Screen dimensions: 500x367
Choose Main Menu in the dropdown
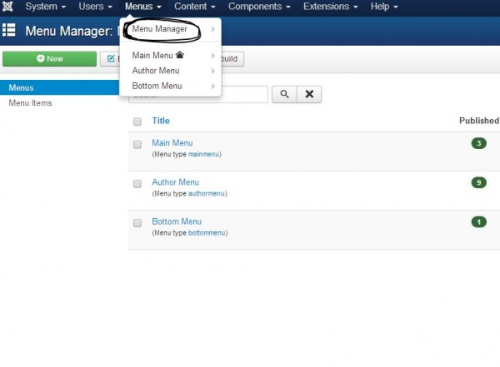click(x=152, y=55)
